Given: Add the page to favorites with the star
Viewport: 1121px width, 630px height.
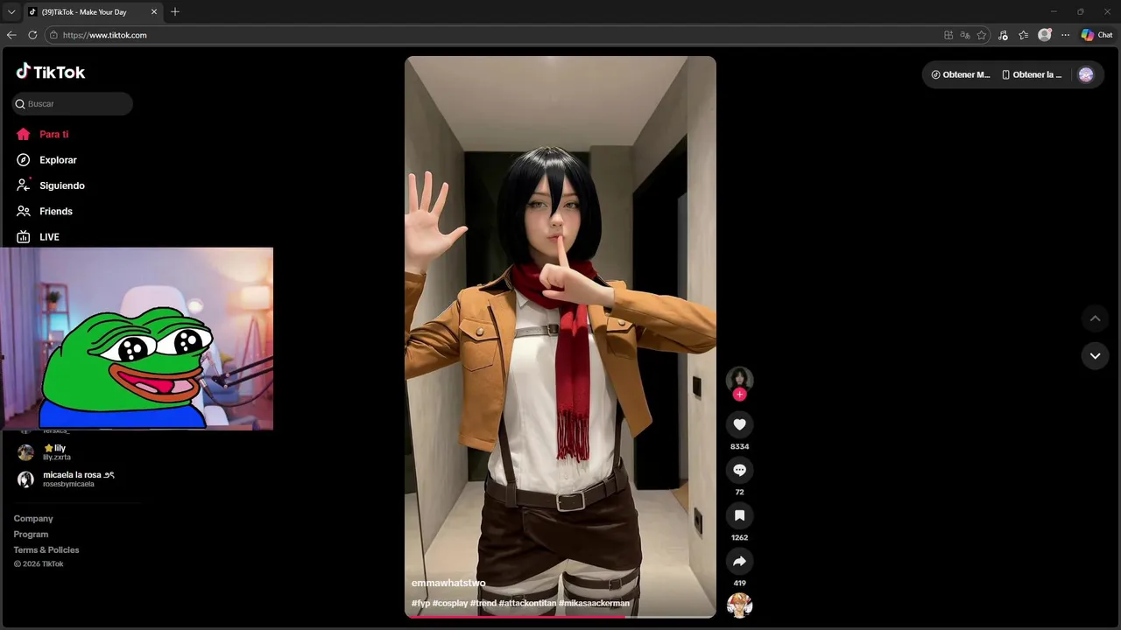Looking at the screenshot, I should click(x=982, y=35).
